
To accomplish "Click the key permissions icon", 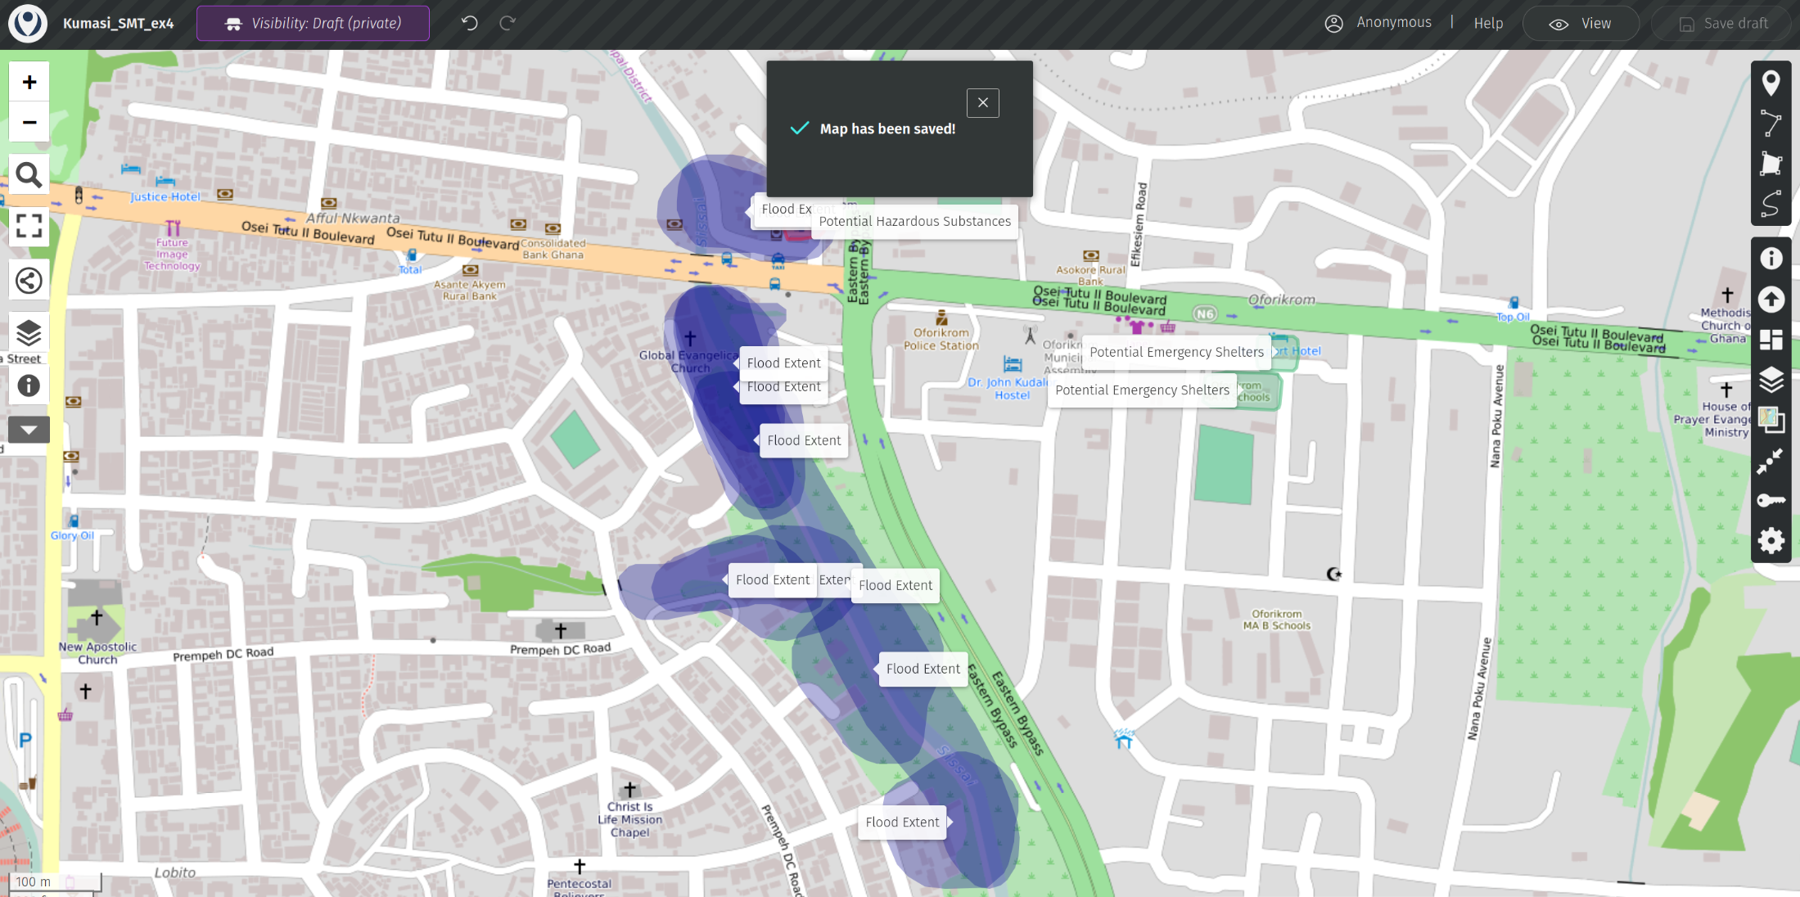I will click(1771, 500).
